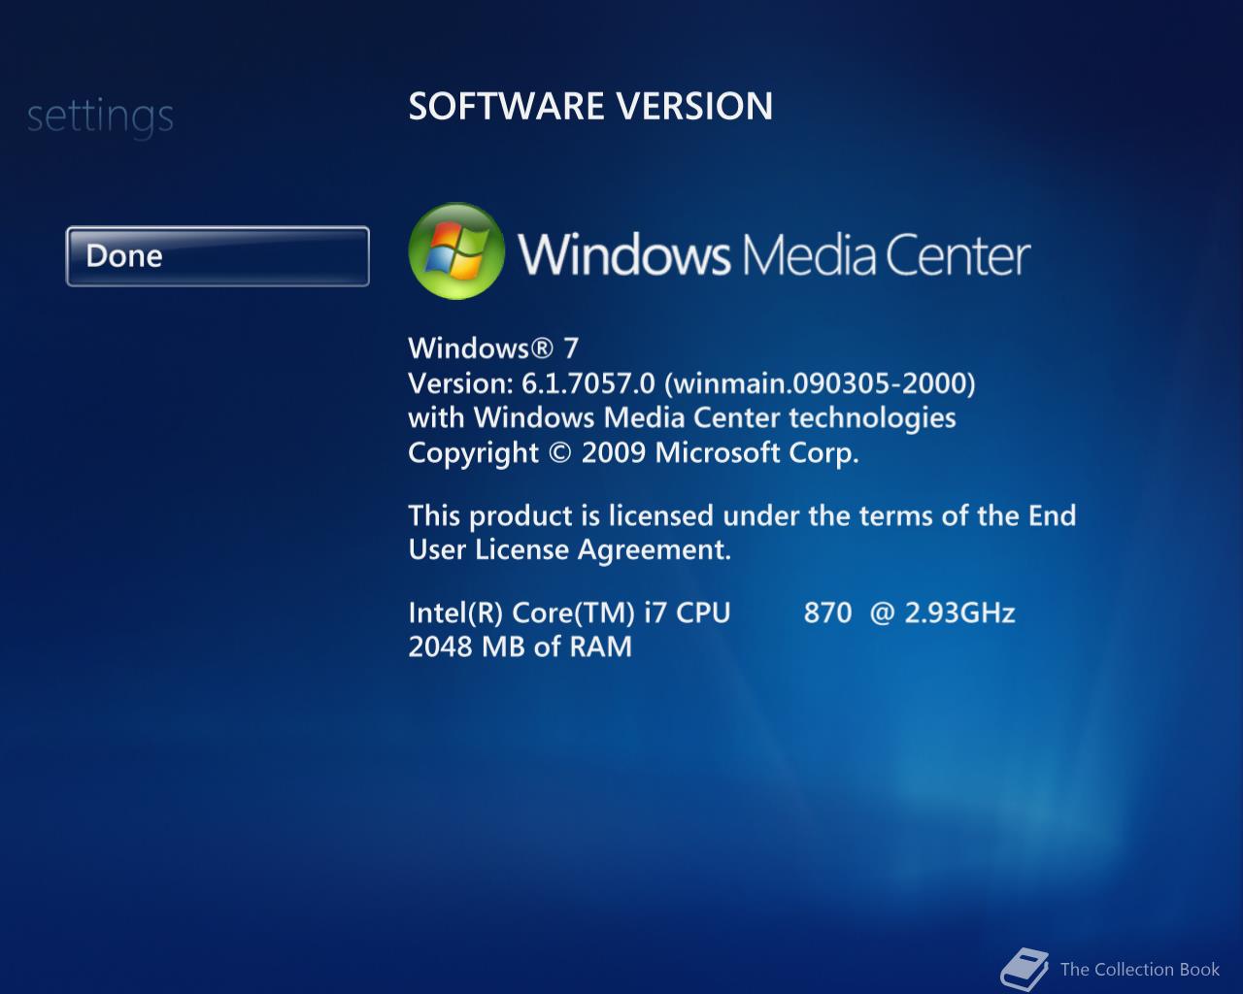Select Copyright © 2009 Microsoft Corp. line

click(x=633, y=452)
